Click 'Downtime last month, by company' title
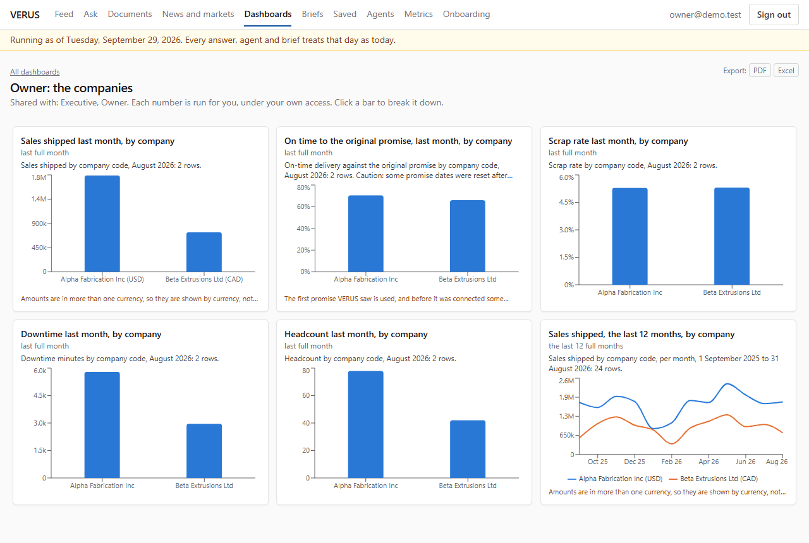Viewport: 809px width, 543px height. [91, 334]
